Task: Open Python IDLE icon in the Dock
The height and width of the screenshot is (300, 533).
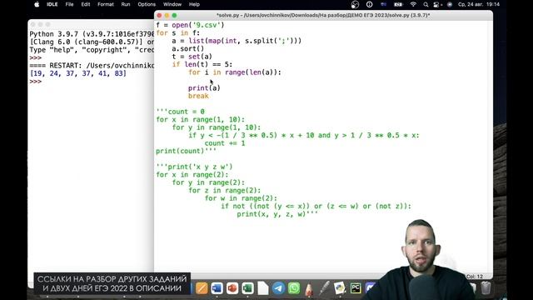Action: pyautogui.click(x=340, y=288)
